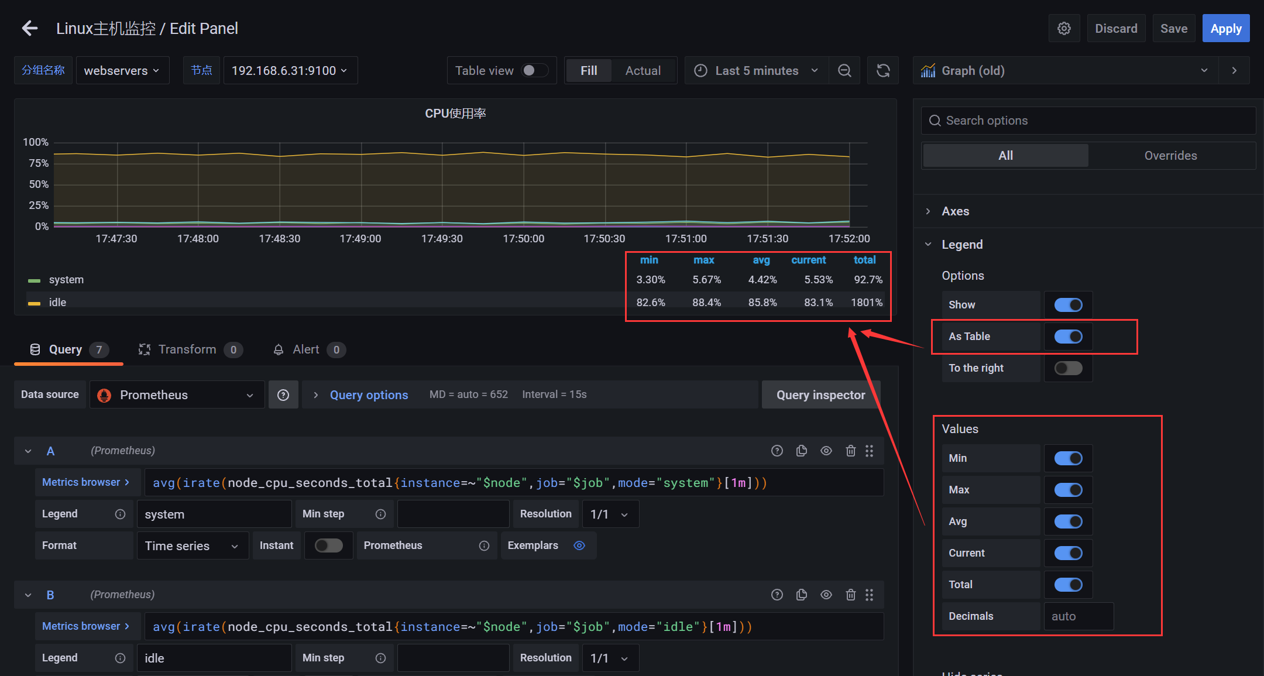Open Graph (old) visualization picker
The image size is (1264, 676).
click(1065, 70)
